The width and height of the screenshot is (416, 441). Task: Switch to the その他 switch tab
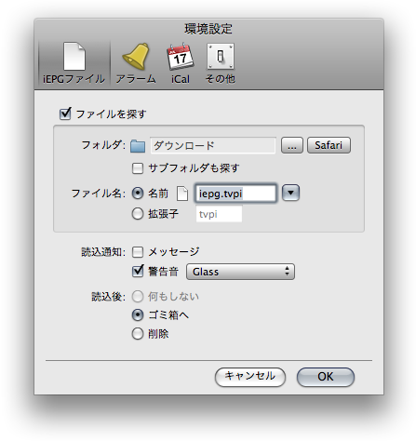(x=221, y=63)
